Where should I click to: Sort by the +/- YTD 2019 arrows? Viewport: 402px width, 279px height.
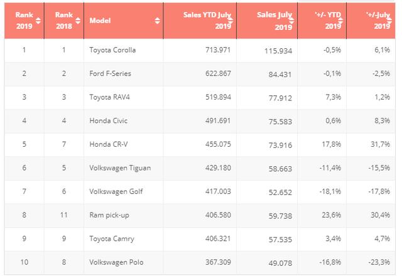pos(340,21)
